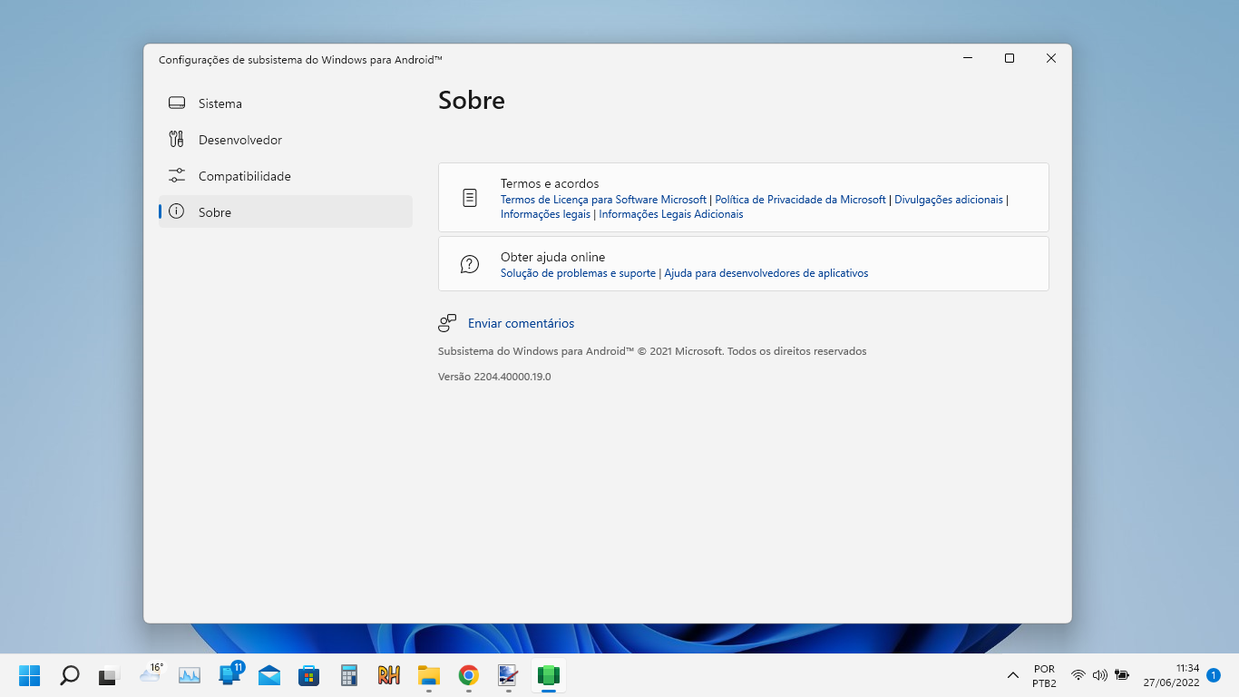This screenshot has width=1239, height=697.
Task: Minimize the Android subsystem settings window
Action: (x=968, y=58)
